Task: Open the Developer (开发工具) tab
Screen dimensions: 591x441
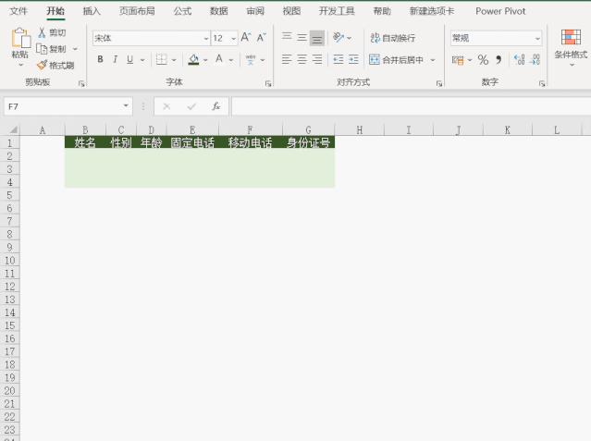Action: pos(337,11)
